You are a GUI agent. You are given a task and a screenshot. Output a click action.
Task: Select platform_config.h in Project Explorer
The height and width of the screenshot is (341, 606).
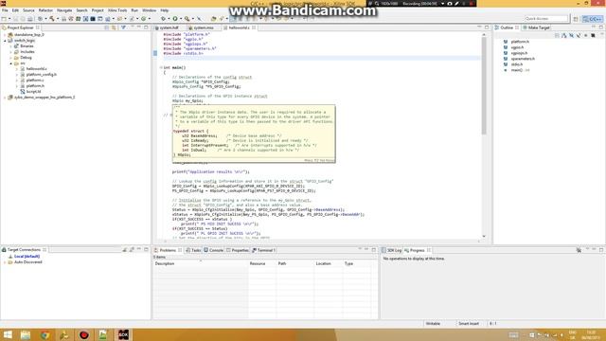click(42, 74)
